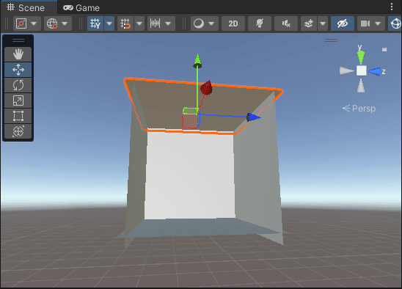Select the Transform tool
This screenshot has width=402, height=289.
(x=18, y=131)
